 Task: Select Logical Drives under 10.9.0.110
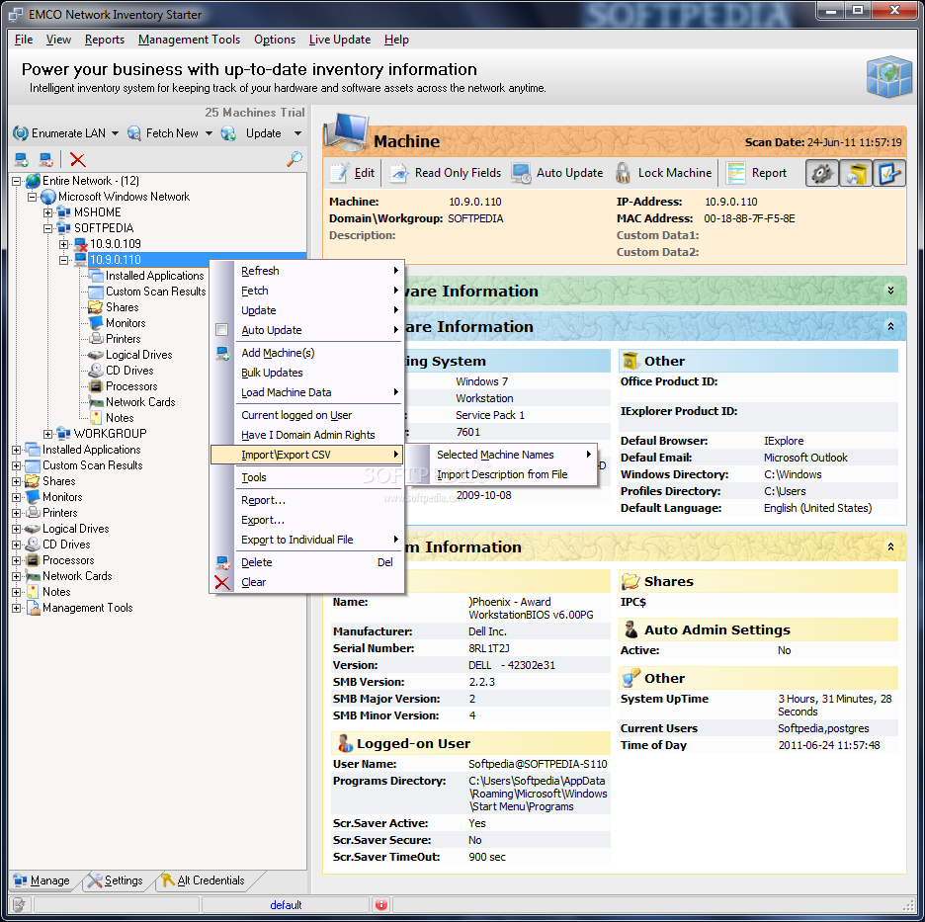[138, 355]
